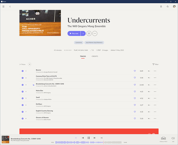Viewport: 178px width, 145px height.
Task: Open more options for Oceans of Heaven
Action: pos(155,118)
